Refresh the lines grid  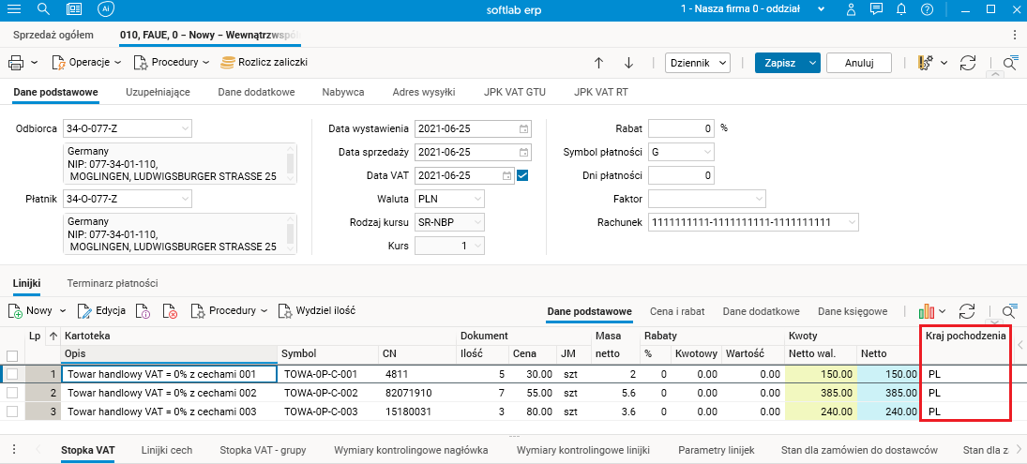click(967, 311)
